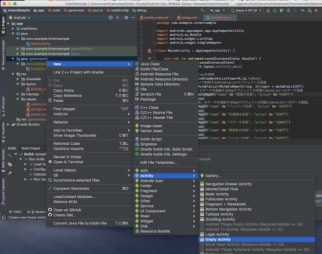The image size is (322, 254).
Task: Open the Build Output tab
Action: (31, 149)
